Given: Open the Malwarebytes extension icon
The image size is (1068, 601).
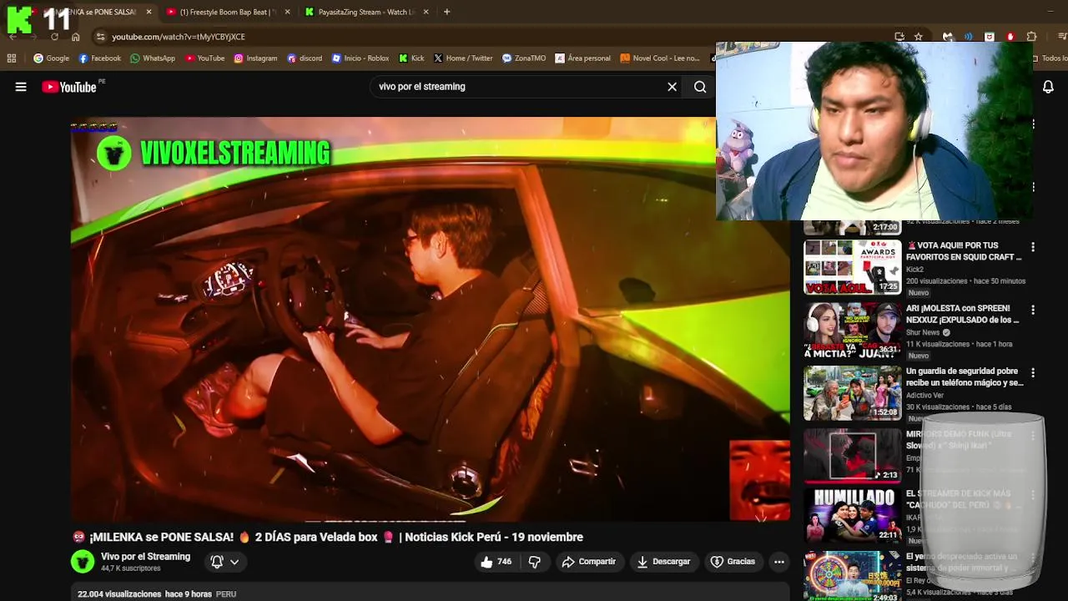Looking at the screenshot, I should (x=948, y=37).
